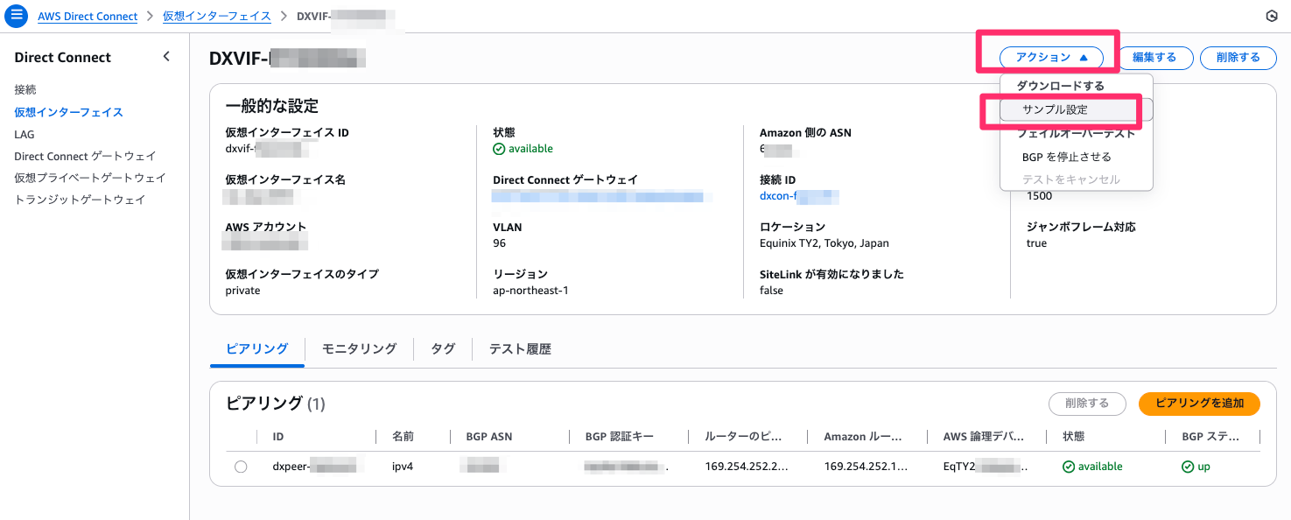This screenshot has width=1291, height=520.
Task: Click the ipv4 cell in peering row
Action: (x=403, y=467)
